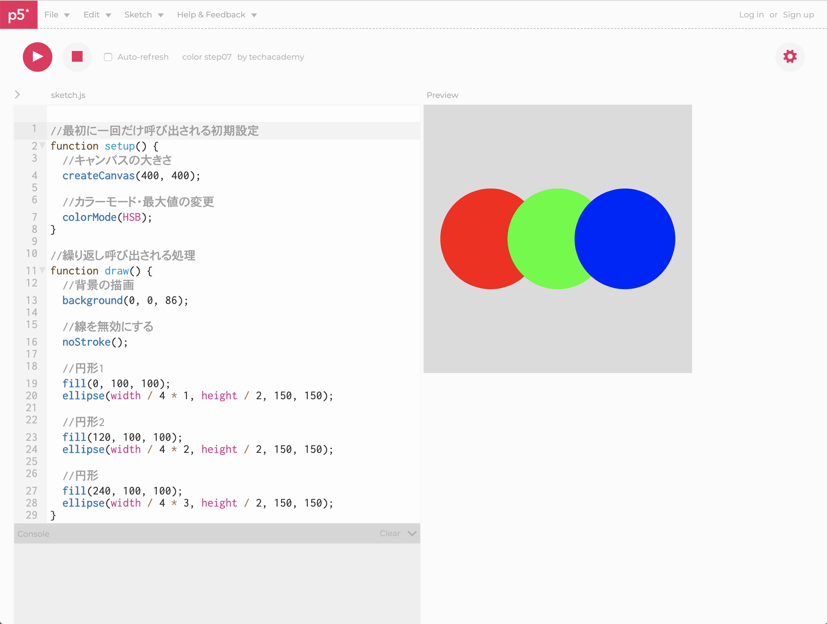Click the color step07 sketch name
This screenshot has width=827, height=624.
(x=207, y=57)
